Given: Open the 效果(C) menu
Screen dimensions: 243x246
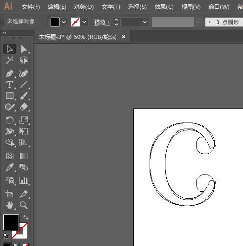Looking at the screenshot, I should [164, 7].
